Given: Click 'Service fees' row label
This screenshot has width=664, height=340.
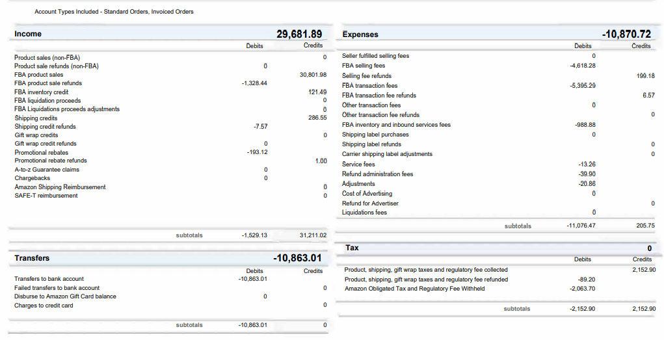Looking at the screenshot, I should [x=358, y=164].
